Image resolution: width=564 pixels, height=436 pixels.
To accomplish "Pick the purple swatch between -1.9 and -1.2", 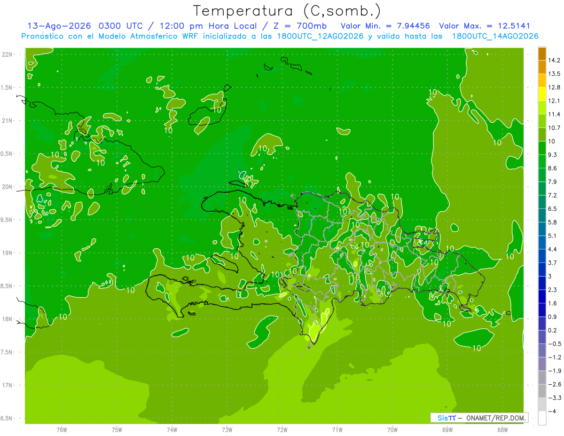I will tap(542, 364).
